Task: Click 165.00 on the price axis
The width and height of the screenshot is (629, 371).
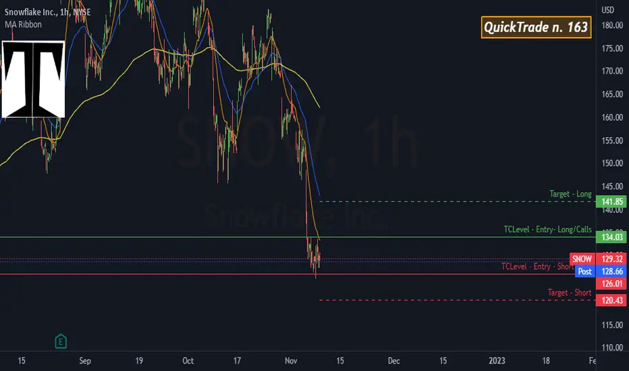Action: point(612,94)
